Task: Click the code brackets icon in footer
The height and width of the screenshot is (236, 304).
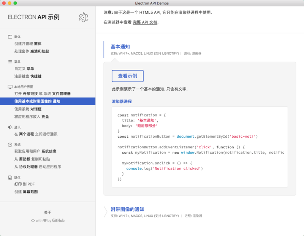Action: [x=33, y=220]
